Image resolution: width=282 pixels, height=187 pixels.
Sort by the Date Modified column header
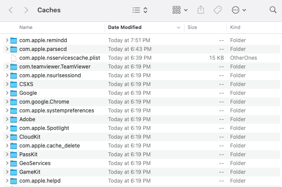125,27
